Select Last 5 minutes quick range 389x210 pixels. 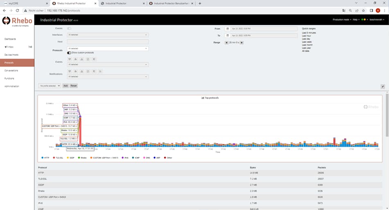[x=309, y=33]
